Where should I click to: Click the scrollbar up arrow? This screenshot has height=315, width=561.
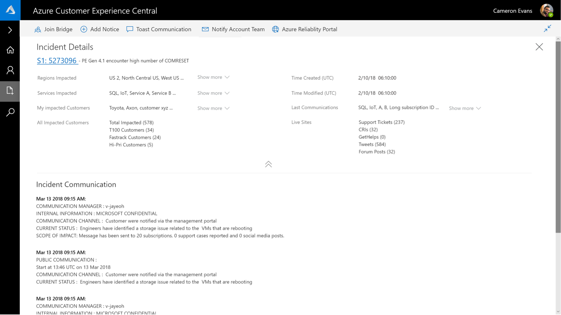click(558, 39)
